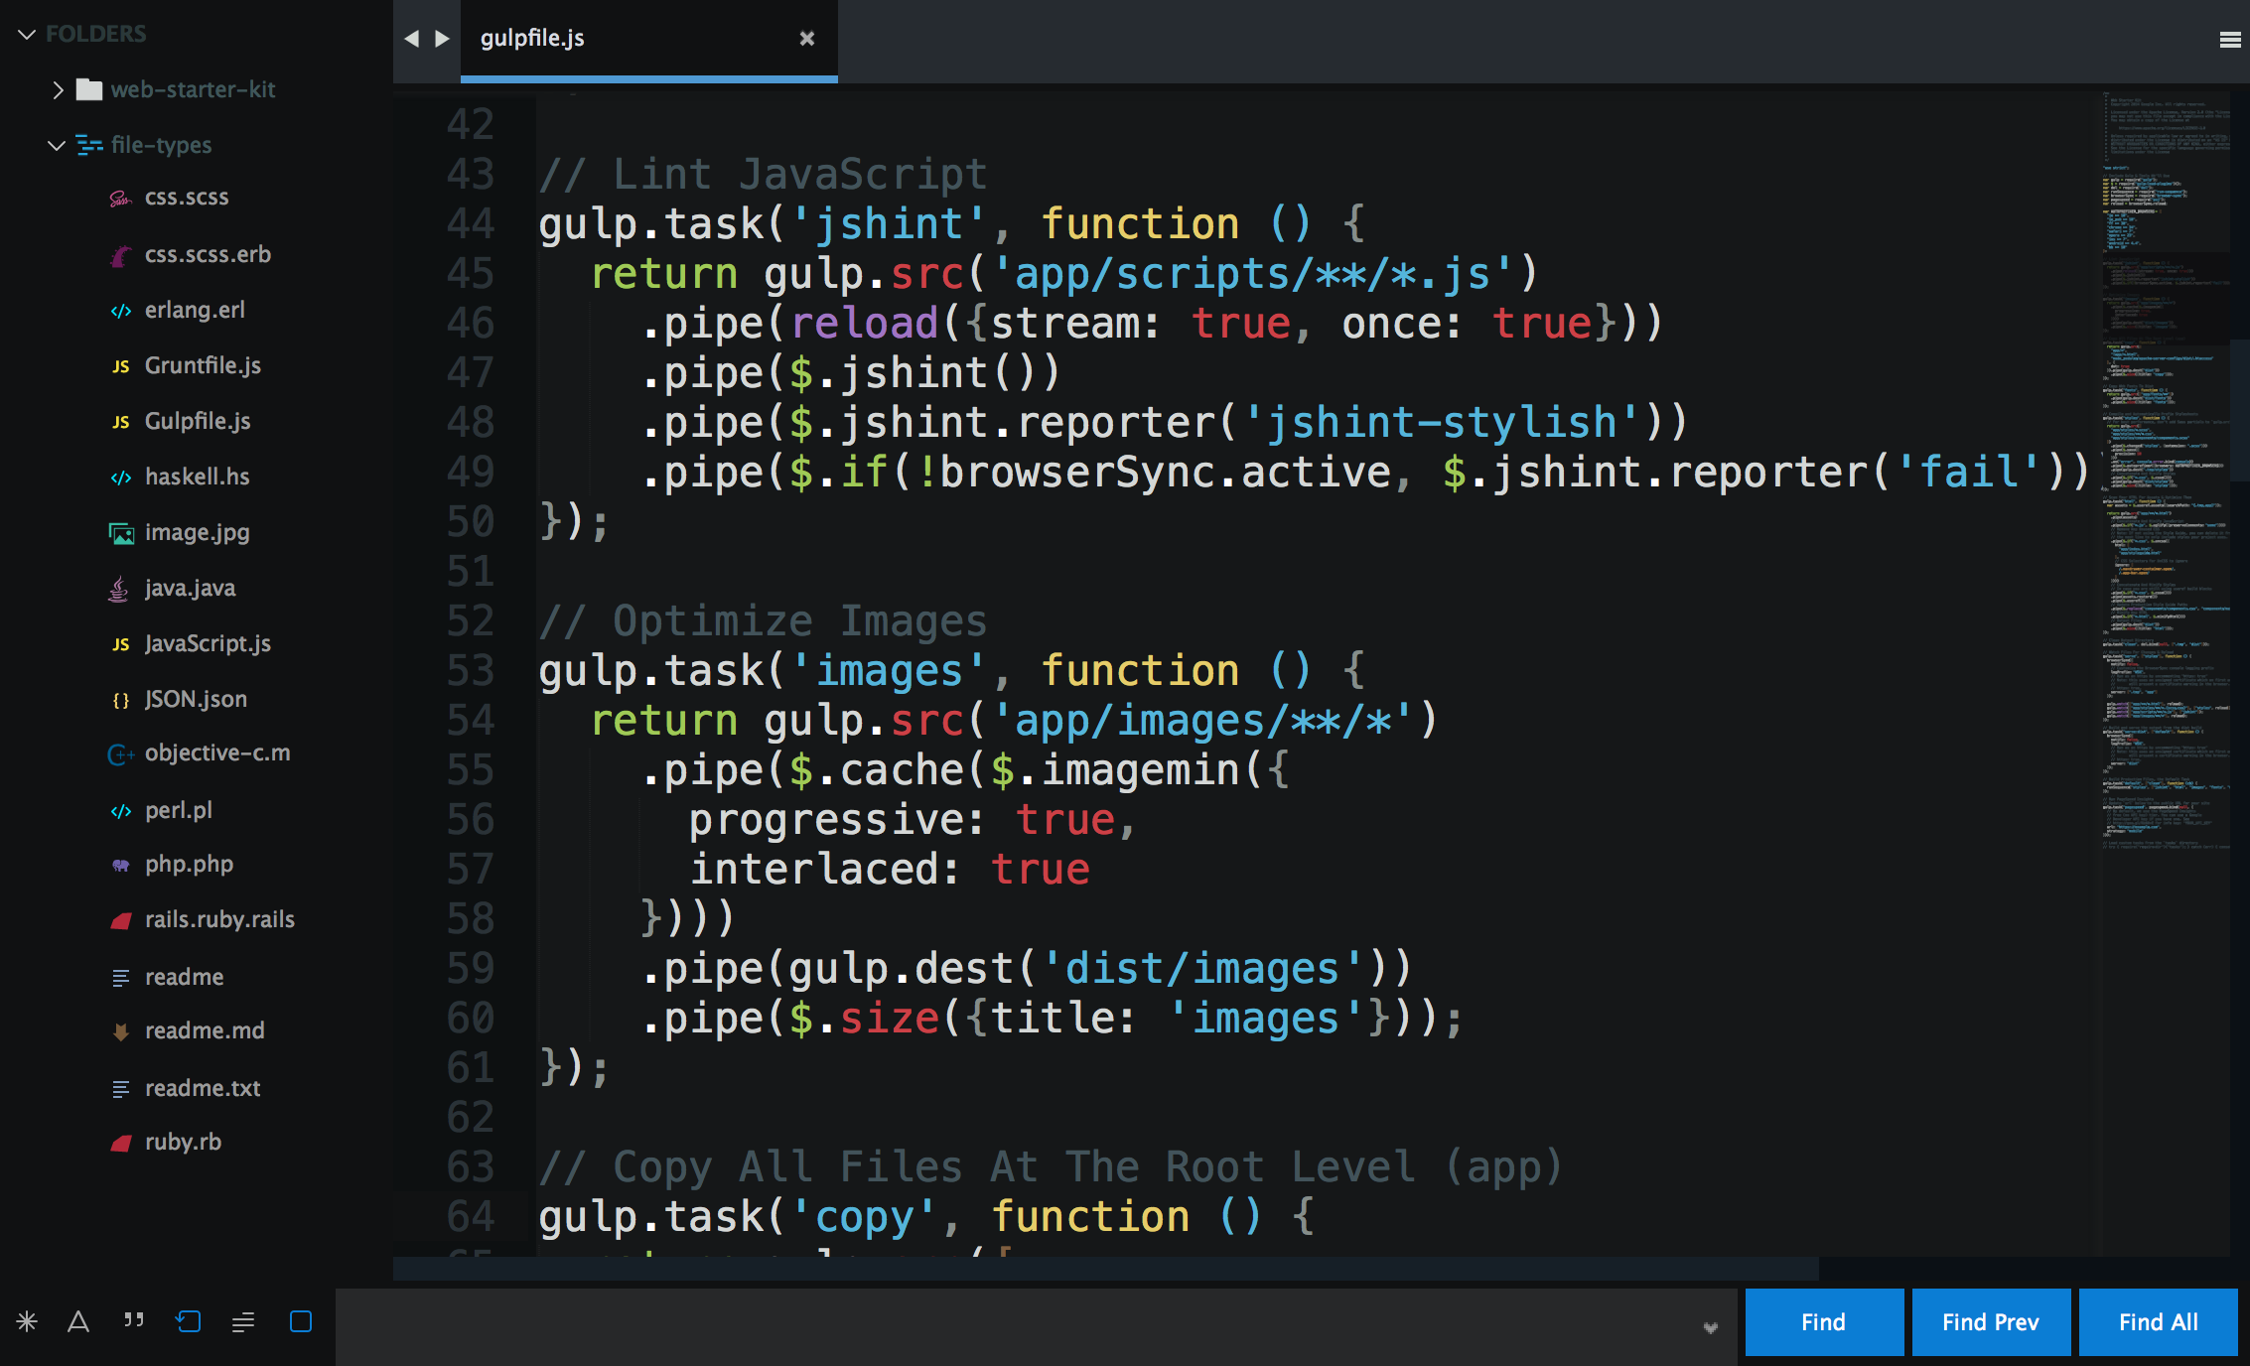Viewport: 2250px width, 1366px height.
Task: Toggle whole word matching
Action: pyautogui.click(x=132, y=1322)
